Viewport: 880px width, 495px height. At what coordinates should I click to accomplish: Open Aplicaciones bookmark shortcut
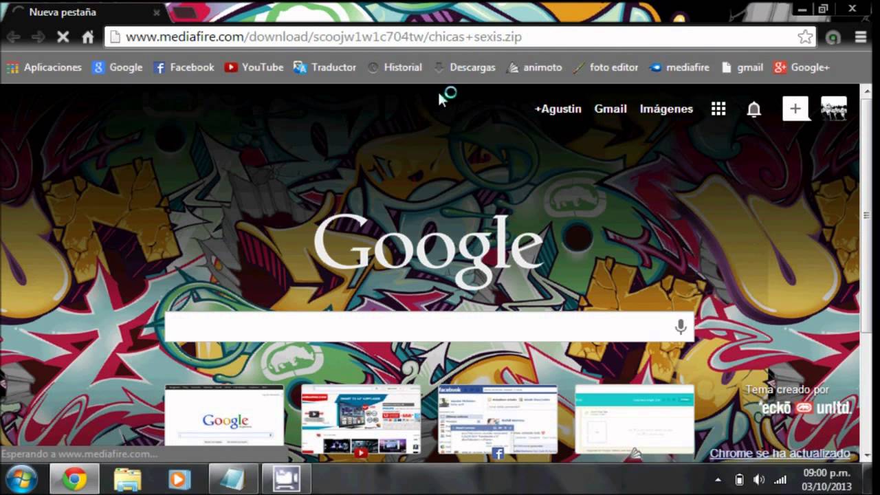click(x=44, y=67)
